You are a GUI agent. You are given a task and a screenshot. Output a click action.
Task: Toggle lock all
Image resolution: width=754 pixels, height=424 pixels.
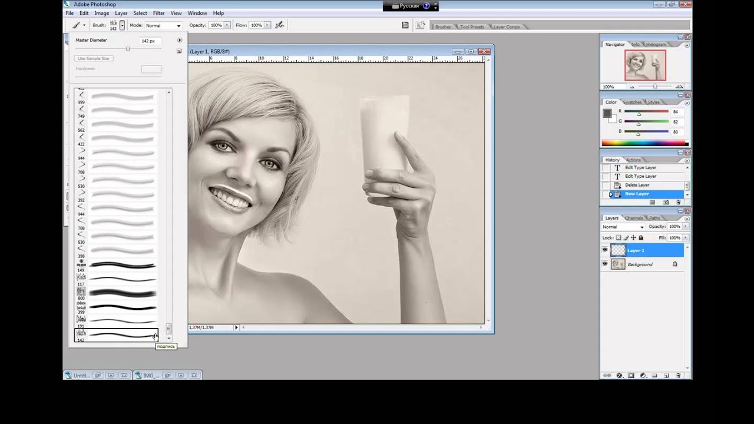(x=641, y=238)
